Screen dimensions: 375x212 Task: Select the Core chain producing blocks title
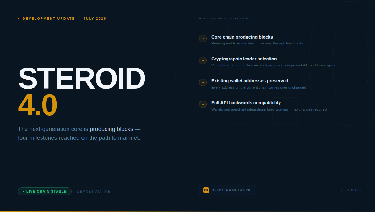tap(242, 37)
